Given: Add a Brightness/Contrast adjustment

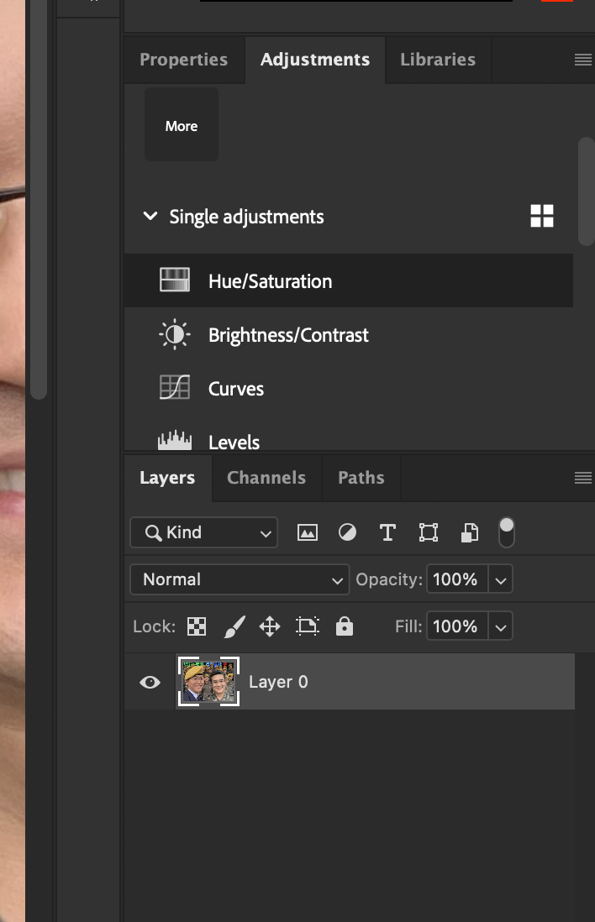Looking at the screenshot, I should pos(349,334).
